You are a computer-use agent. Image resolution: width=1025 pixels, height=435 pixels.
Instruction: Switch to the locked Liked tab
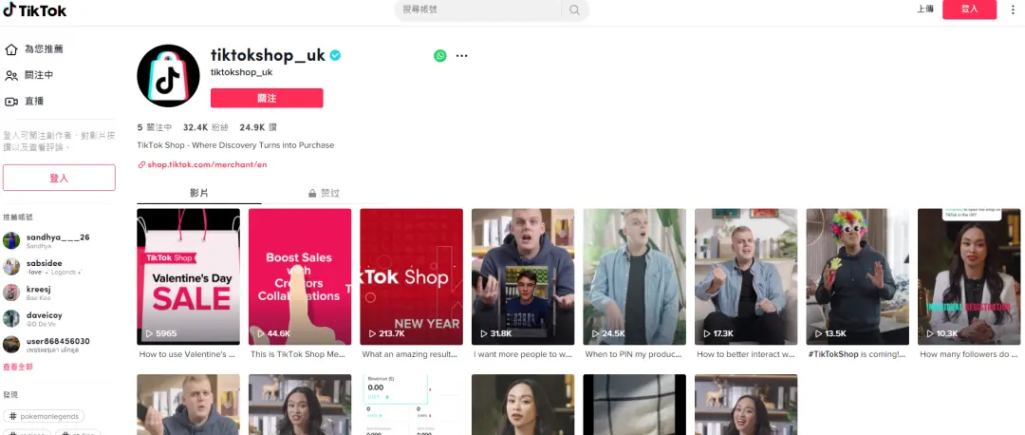pyautogui.click(x=324, y=194)
